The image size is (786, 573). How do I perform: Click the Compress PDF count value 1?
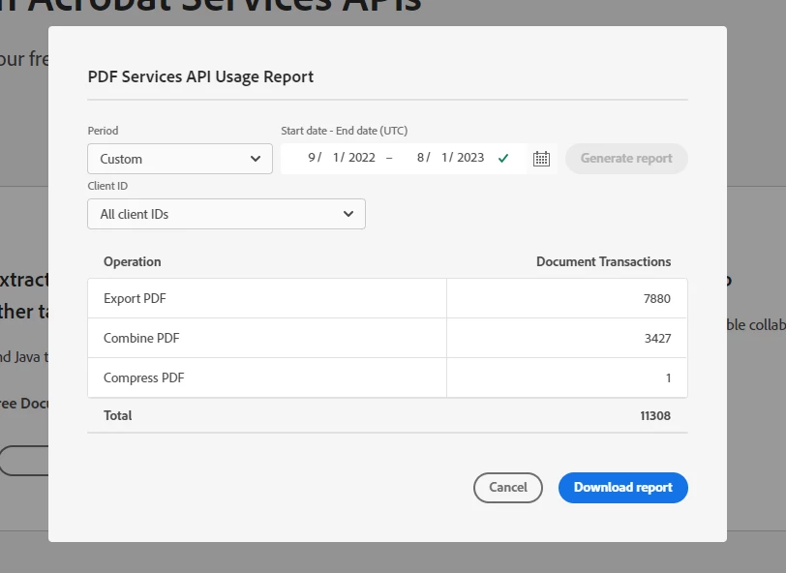668,378
